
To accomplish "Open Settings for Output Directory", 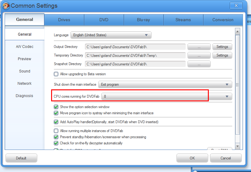I will pyautogui.click(x=222, y=47).
